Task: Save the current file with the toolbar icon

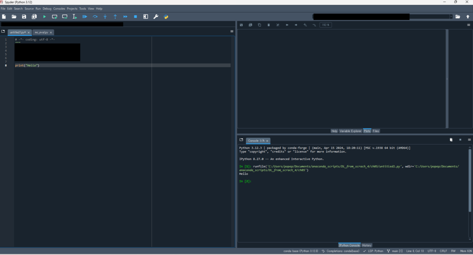Action: click(24, 17)
